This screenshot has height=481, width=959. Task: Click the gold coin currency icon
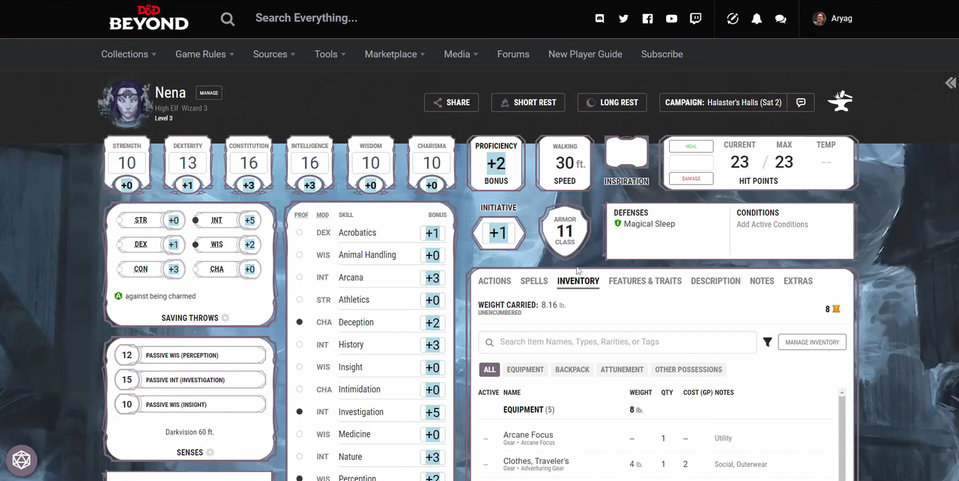[836, 309]
